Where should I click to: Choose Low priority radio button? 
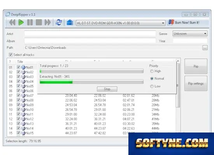coord(152,86)
